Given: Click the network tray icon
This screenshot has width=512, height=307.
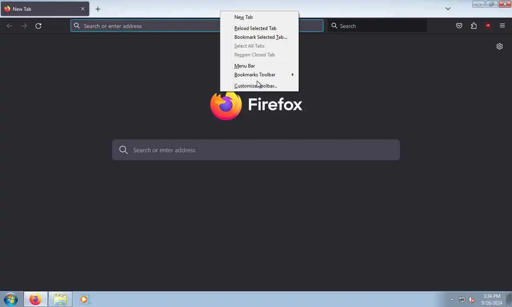Looking at the screenshot, I should click(x=462, y=299).
